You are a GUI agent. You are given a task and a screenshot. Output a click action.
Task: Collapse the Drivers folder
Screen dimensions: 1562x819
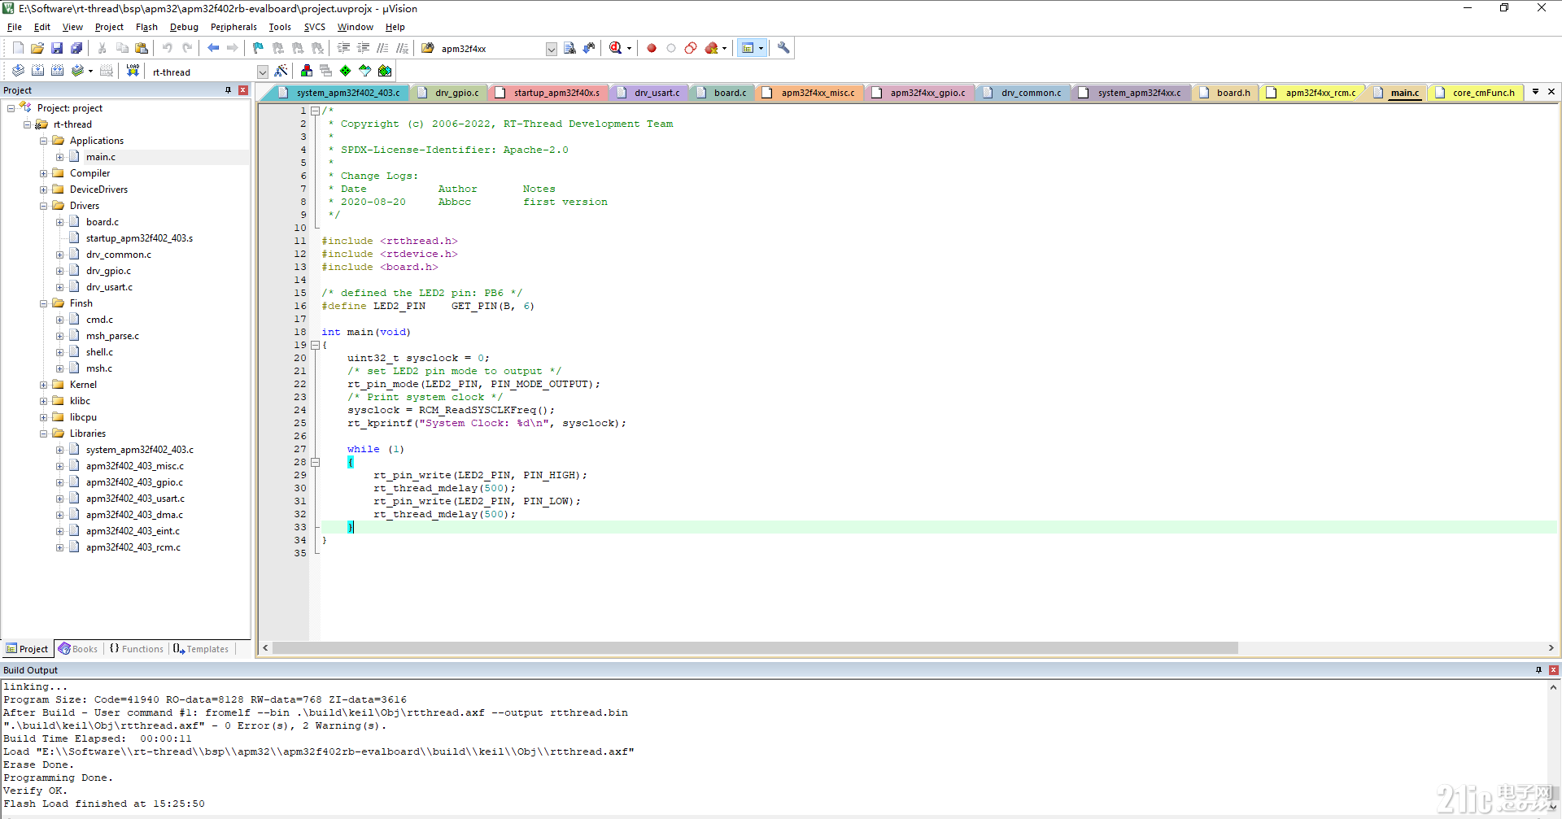44,206
